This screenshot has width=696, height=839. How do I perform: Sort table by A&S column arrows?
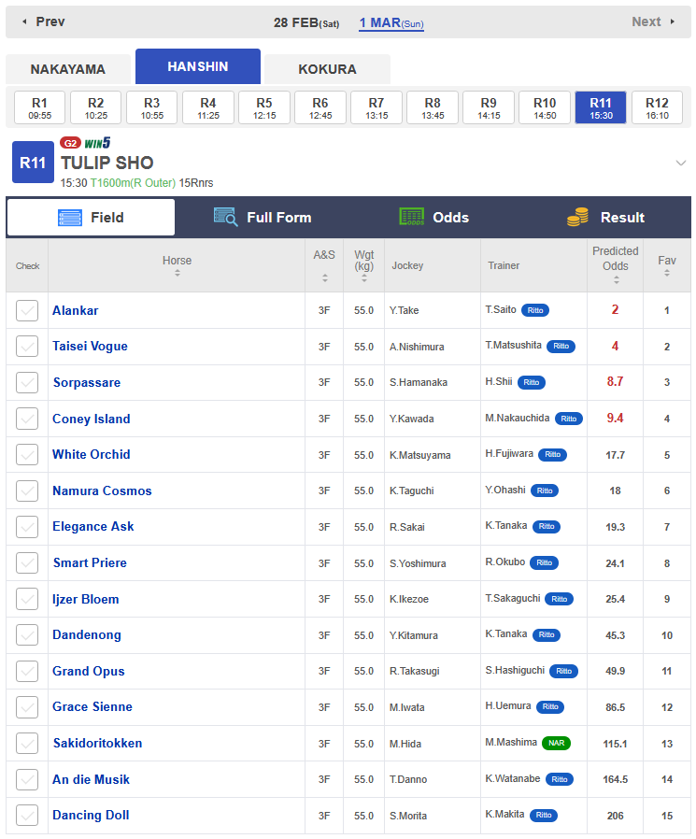click(x=325, y=277)
